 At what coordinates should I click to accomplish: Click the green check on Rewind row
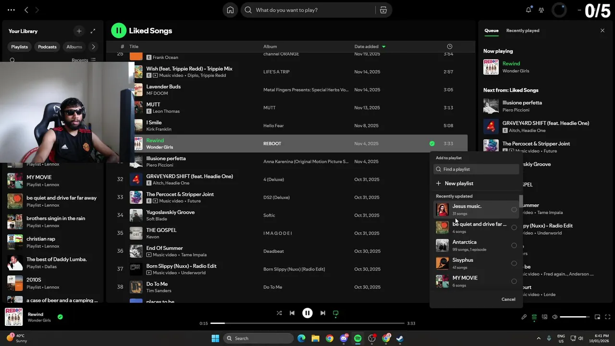[432, 143]
